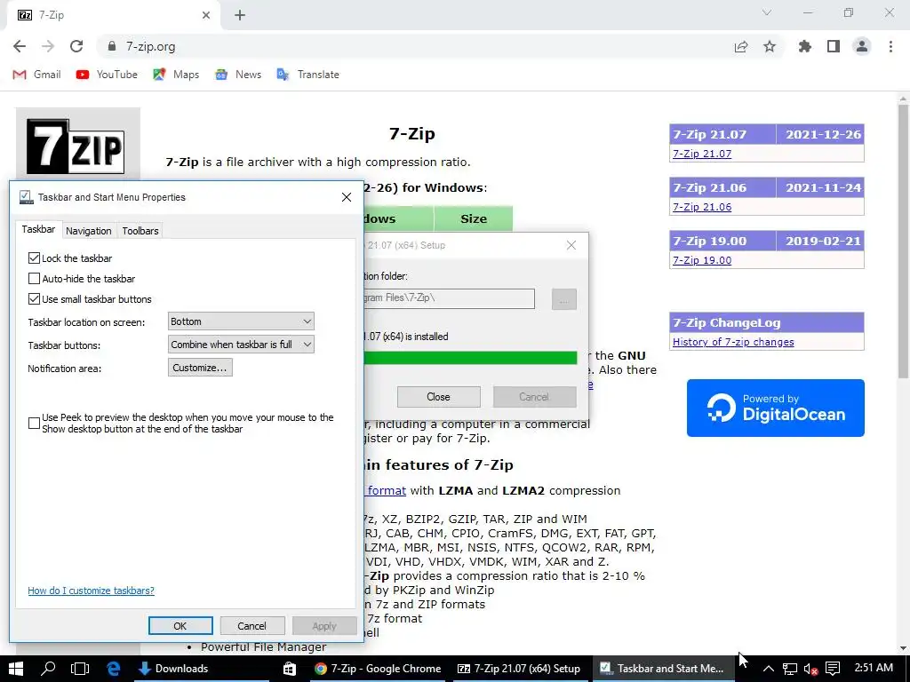Open How do I customize taskbars link

pyautogui.click(x=92, y=591)
